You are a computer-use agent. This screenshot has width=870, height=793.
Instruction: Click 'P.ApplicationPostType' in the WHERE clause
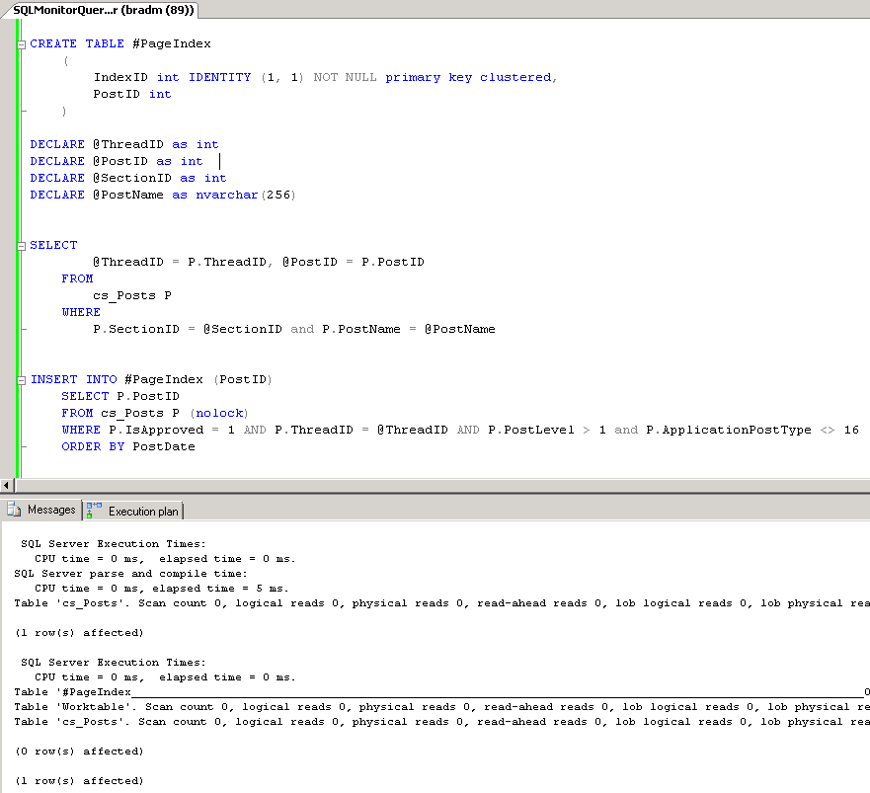tap(729, 430)
